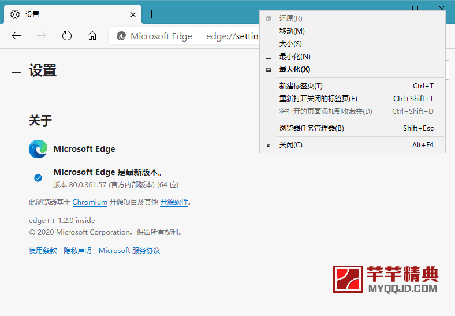This screenshot has height=316, width=455.
Task: Click the blue update checkmark icon
Action: coord(38,178)
